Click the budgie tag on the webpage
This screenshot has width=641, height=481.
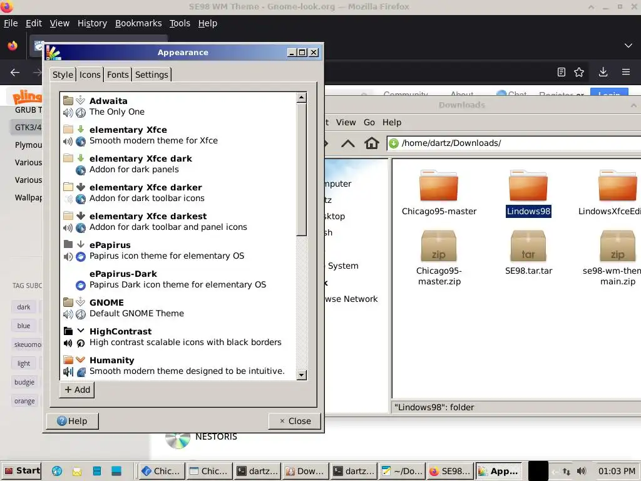pos(24,383)
